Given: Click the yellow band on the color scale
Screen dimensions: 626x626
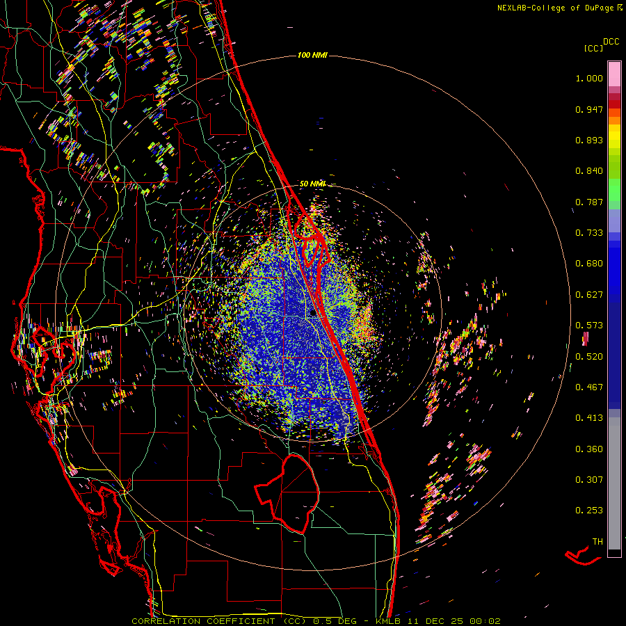Looking at the screenshot, I should tap(614, 136).
